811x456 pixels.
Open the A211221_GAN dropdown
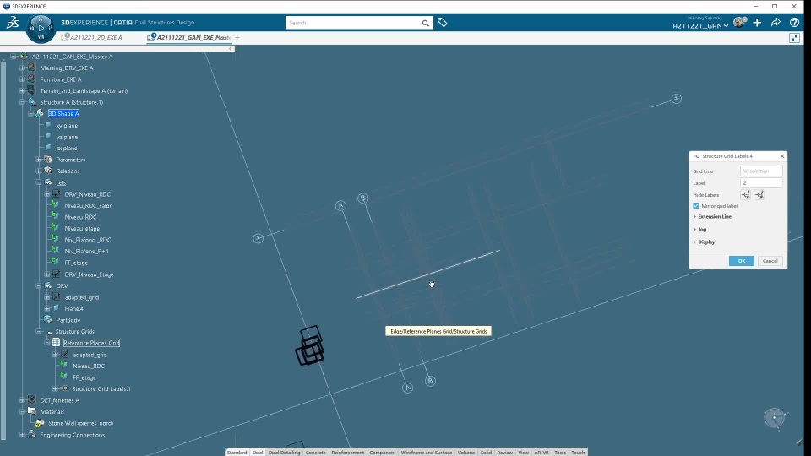tap(700, 26)
